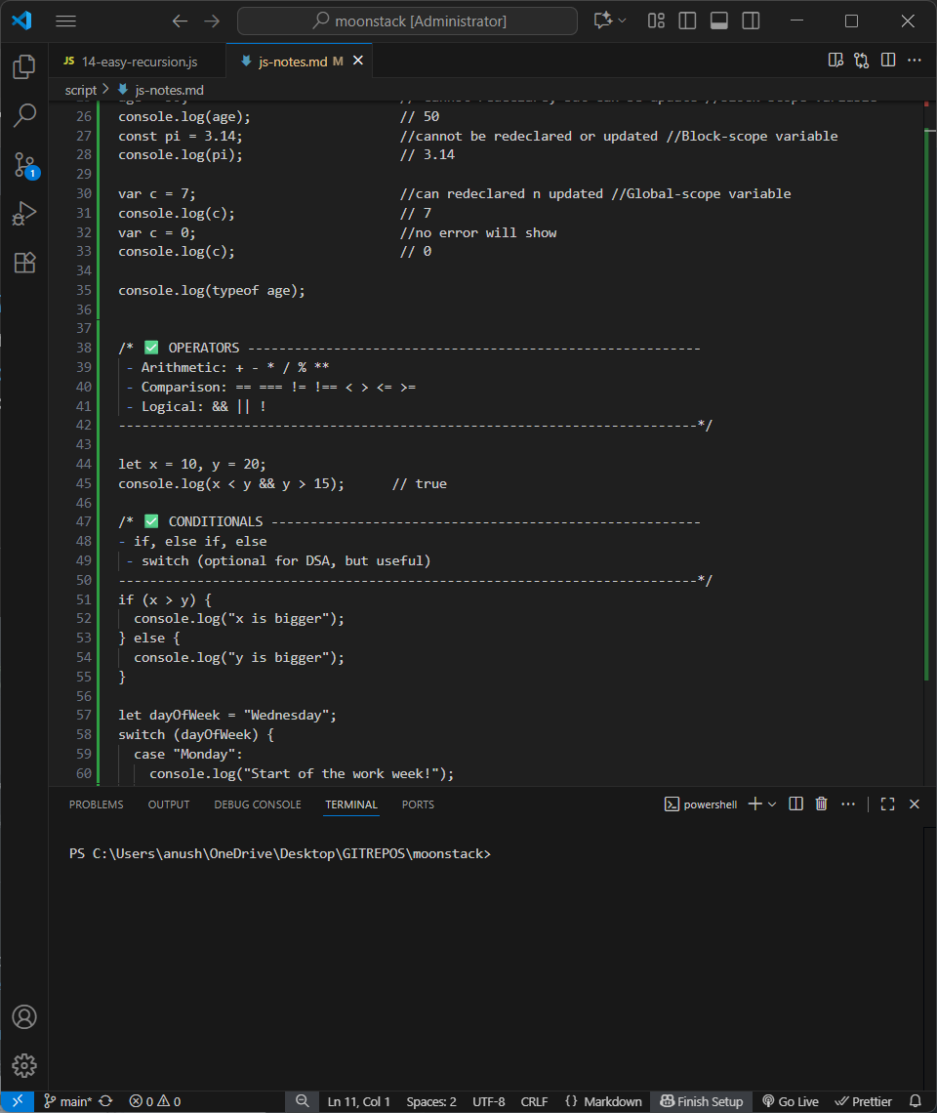Viewport: 937px width, 1113px height.
Task: Open editor More Actions ellipsis
Action: click(x=915, y=61)
